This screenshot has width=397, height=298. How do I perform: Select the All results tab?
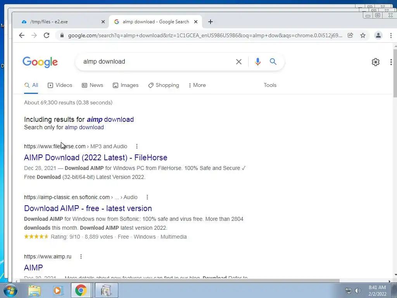coord(31,85)
